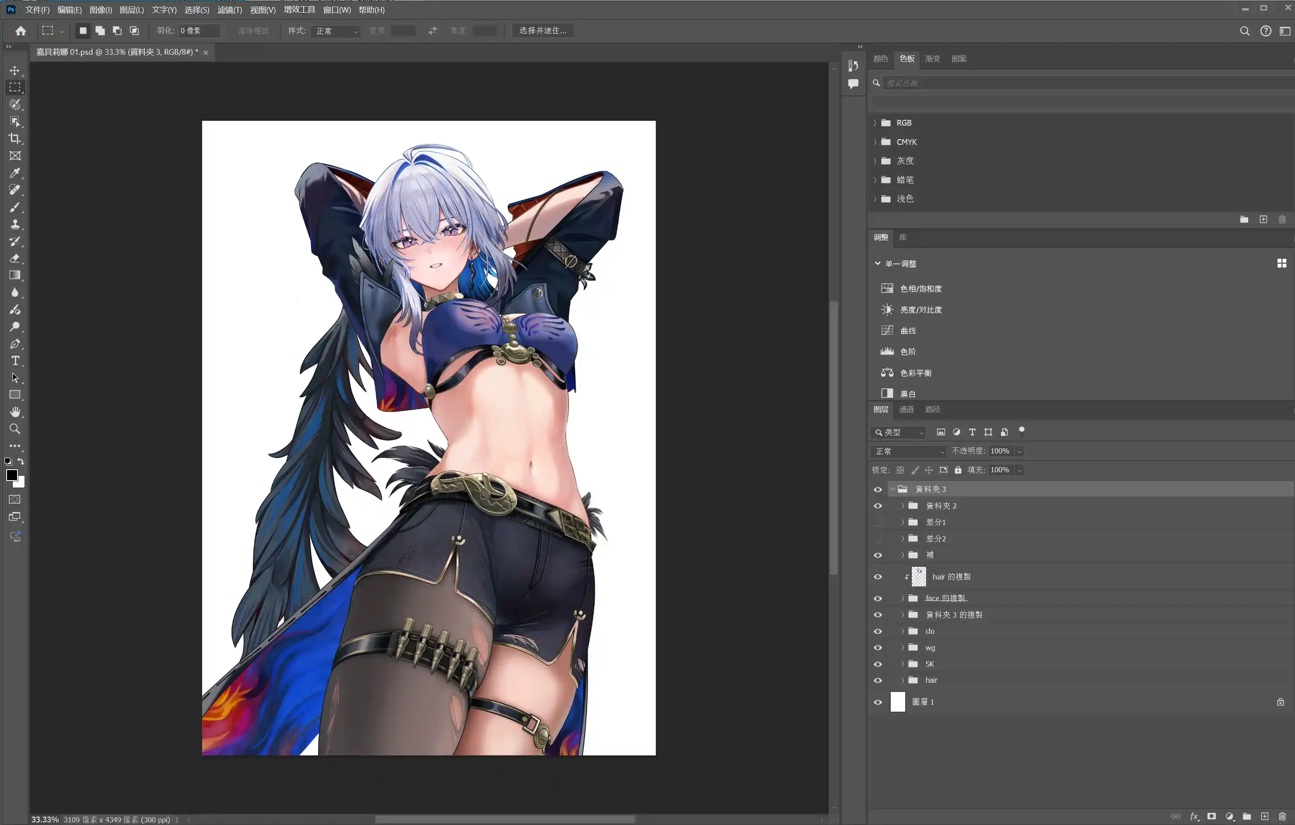Click the foreground color swatch

tap(11, 475)
